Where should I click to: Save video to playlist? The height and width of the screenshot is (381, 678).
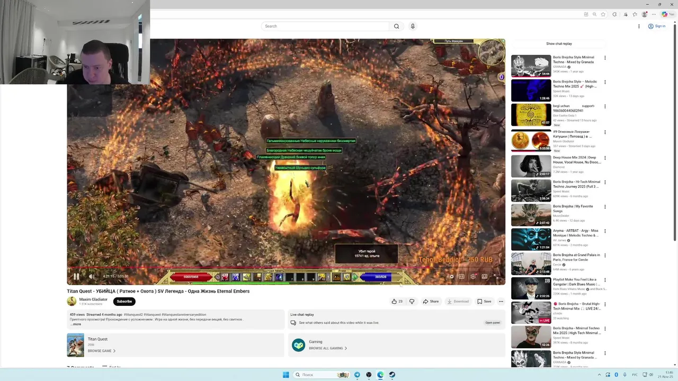click(x=484, y=301)
